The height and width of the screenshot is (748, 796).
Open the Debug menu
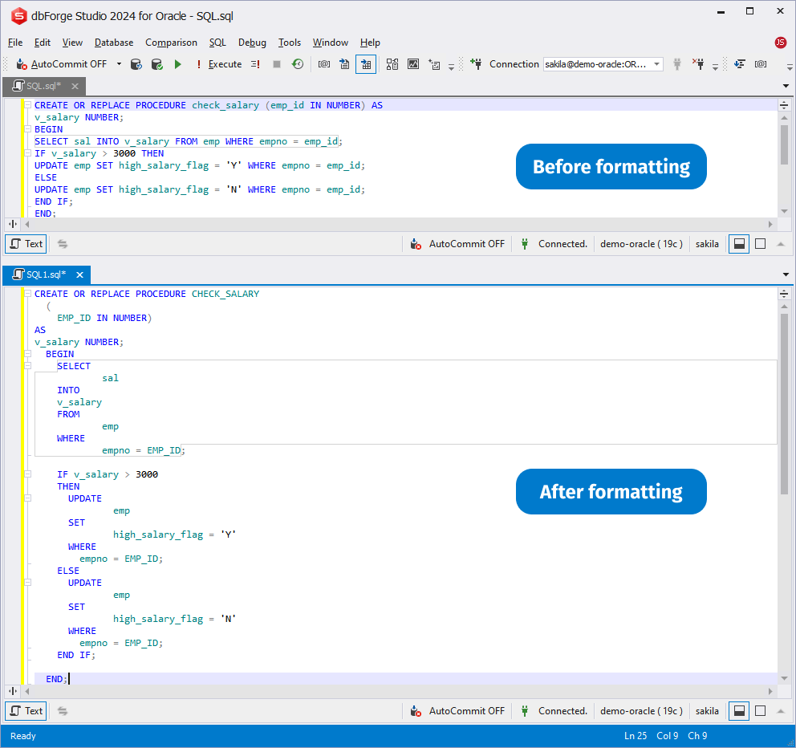pos(252,43)
